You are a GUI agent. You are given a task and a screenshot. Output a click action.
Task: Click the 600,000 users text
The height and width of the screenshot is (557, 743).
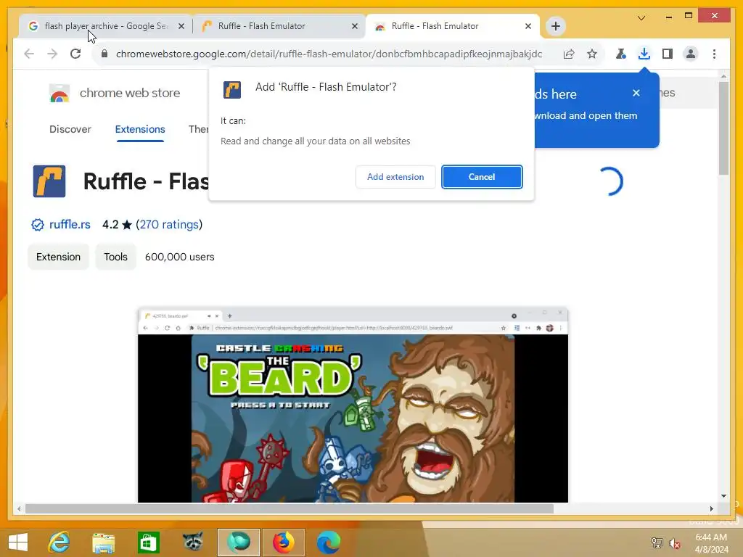tap(180, 257)
